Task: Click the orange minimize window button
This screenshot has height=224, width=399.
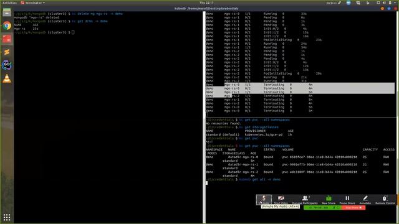Action: coord(382,8)
